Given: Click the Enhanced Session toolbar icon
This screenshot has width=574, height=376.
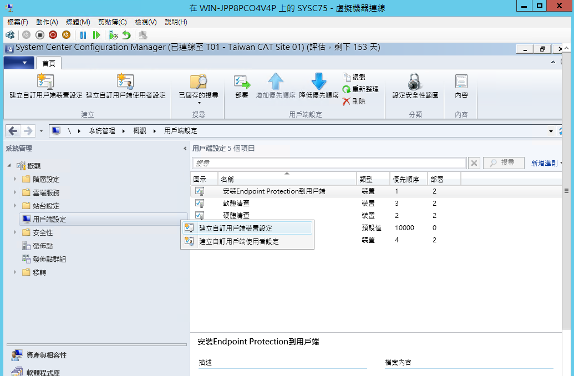Looking at the screenshot, I should pos(143,35).
